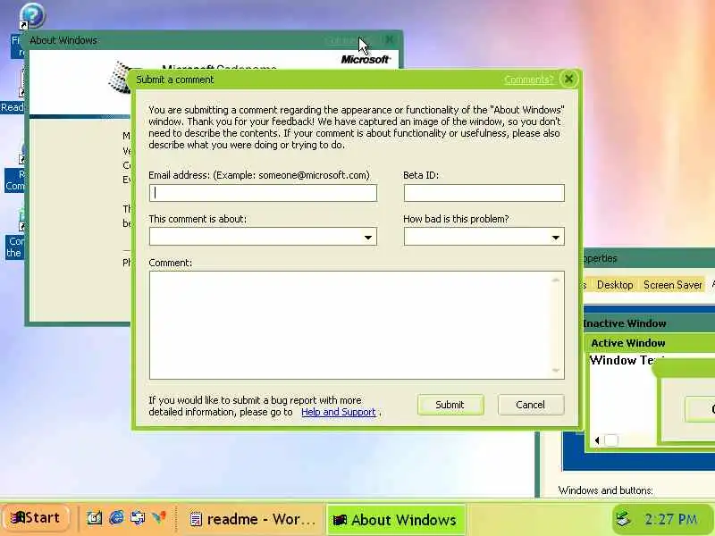Click the Quick Launch icon after Internet Explorer
The image size is (715, 536).
pyautogui.click(x=138, y=518)
